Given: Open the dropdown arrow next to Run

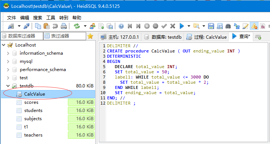Looking at the screenshot, I should (x=189, y=26).
